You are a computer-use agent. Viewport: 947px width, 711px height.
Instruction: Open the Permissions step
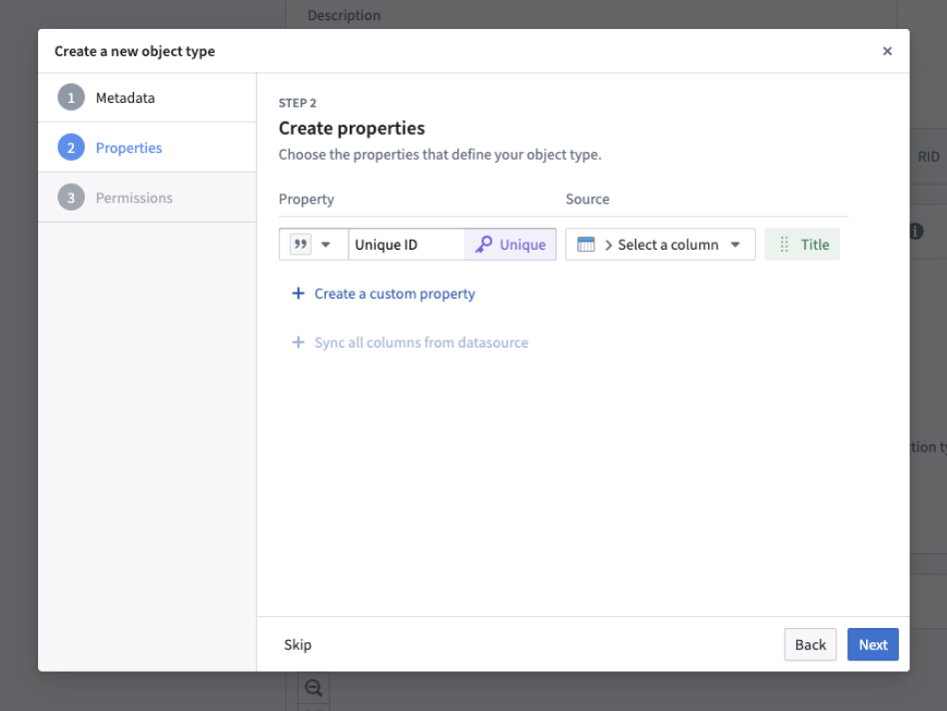pyautogui.click(x=148, y=198)
